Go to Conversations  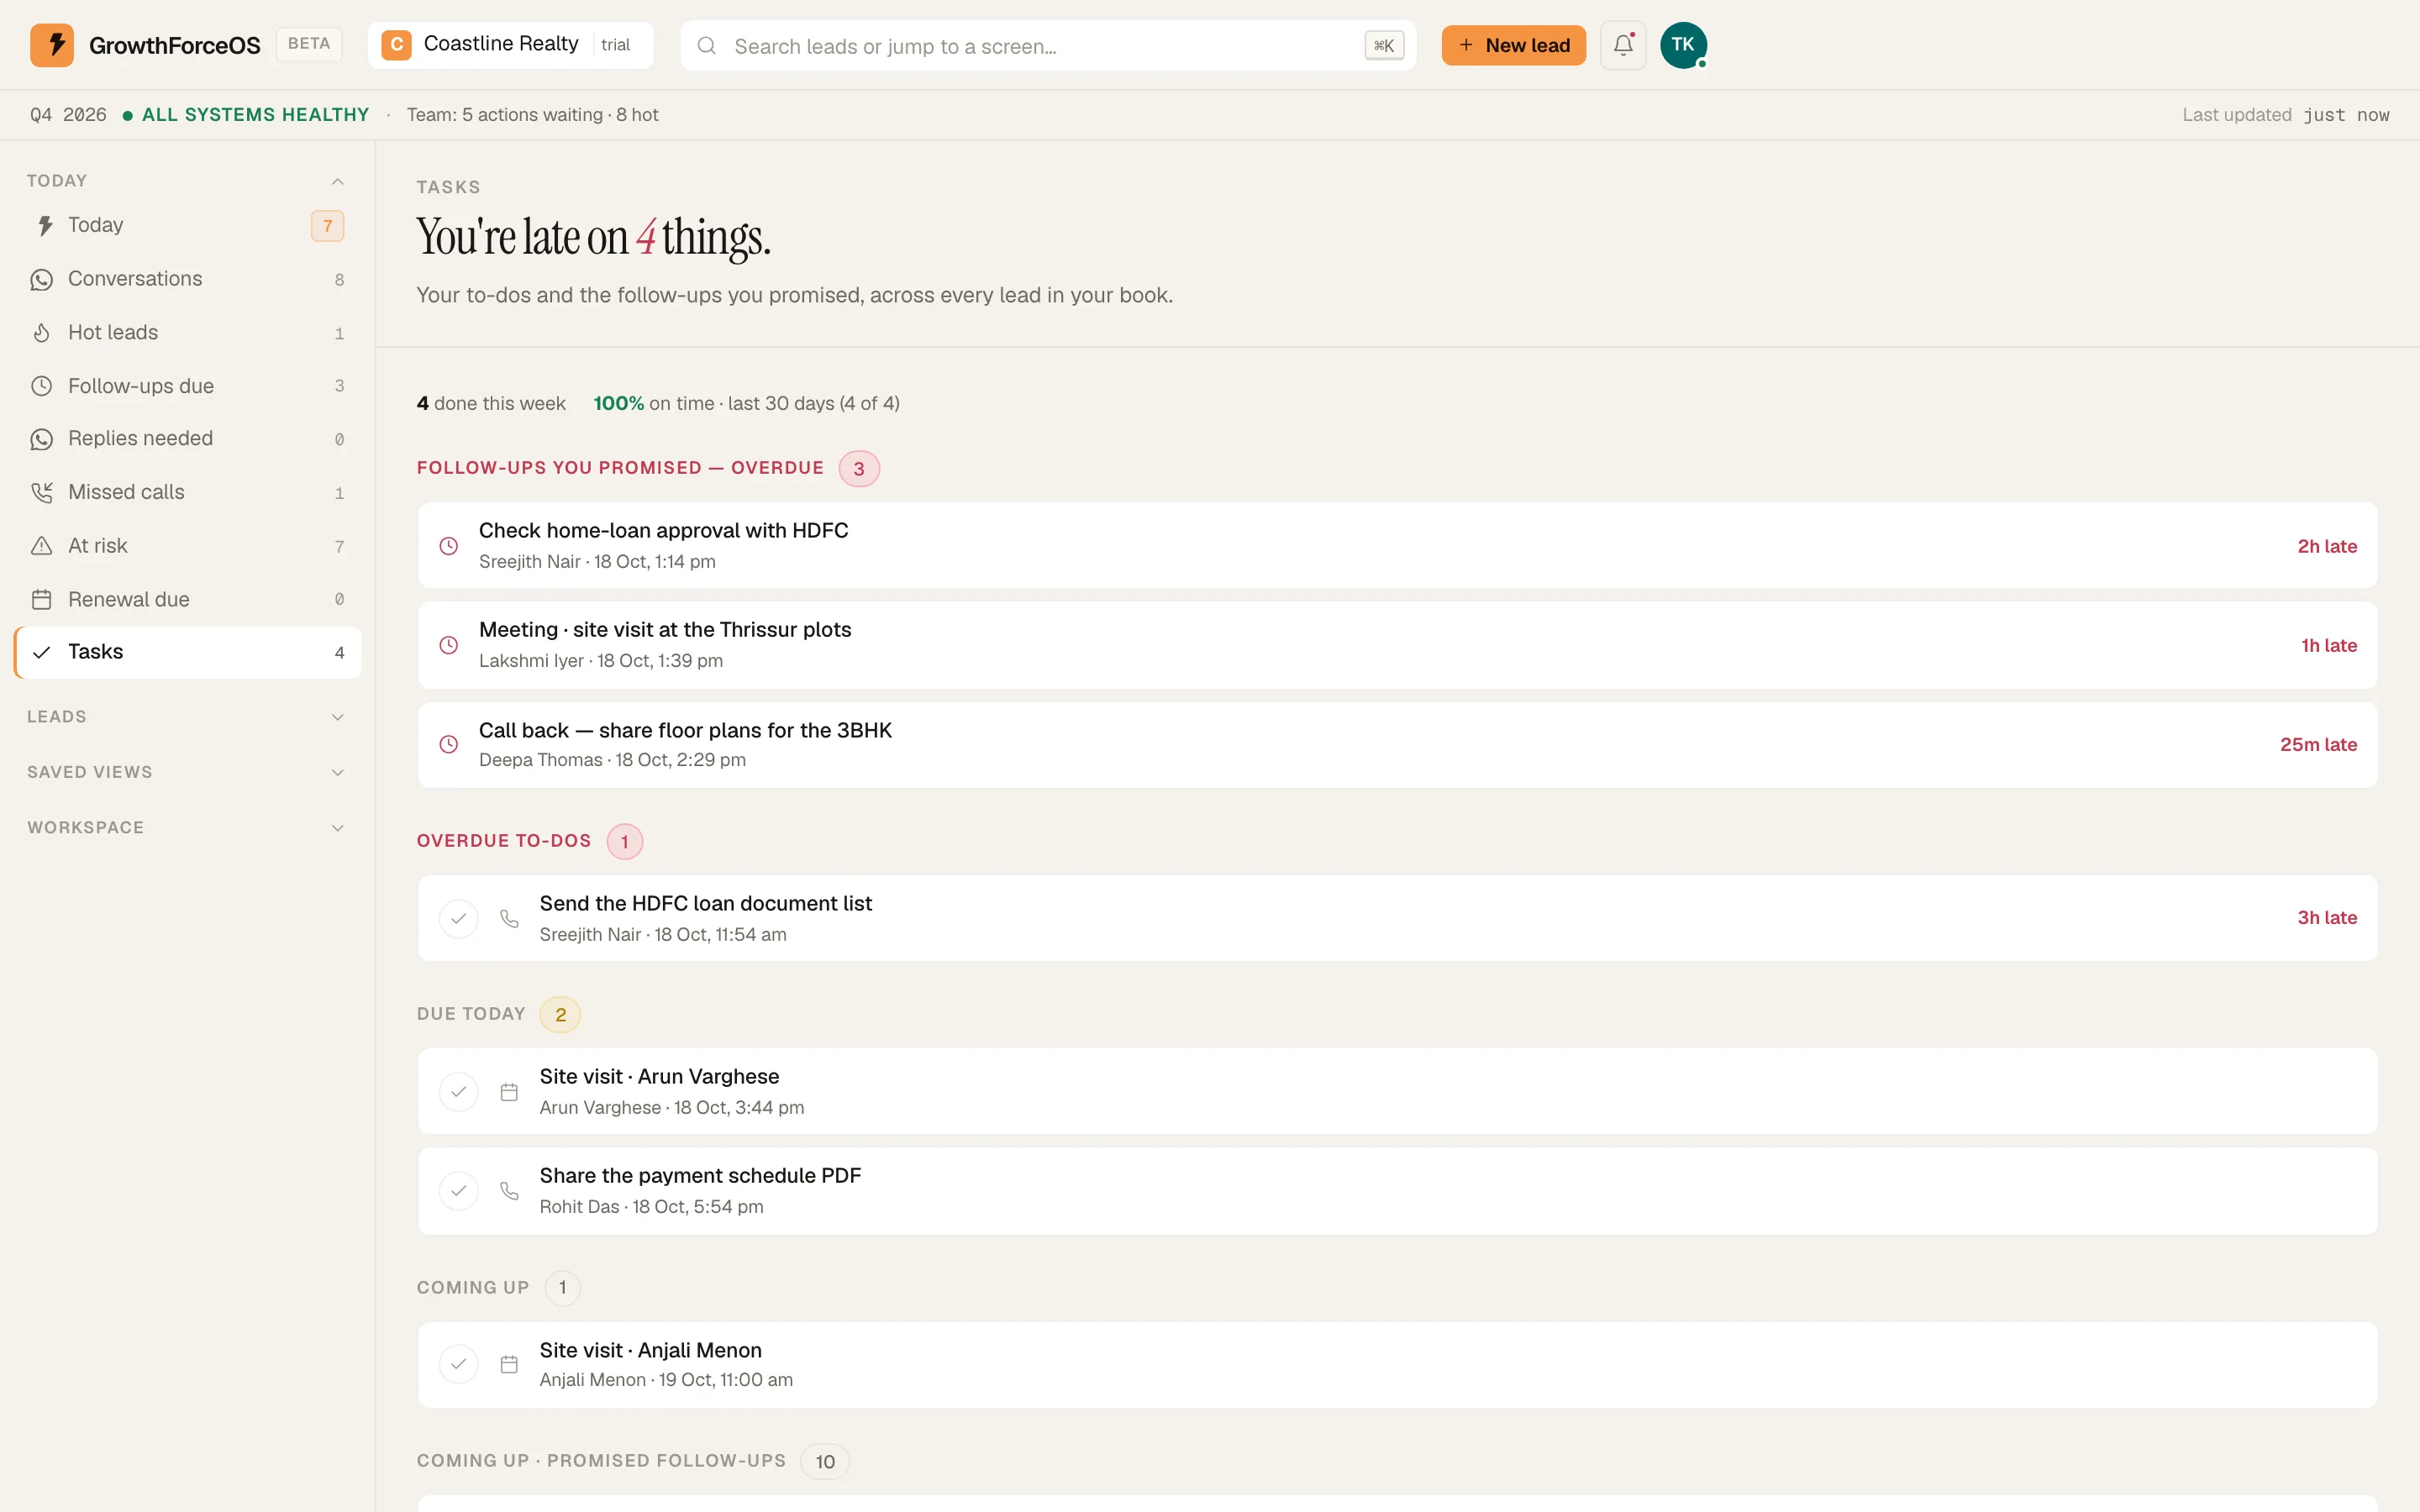(187, 279)
